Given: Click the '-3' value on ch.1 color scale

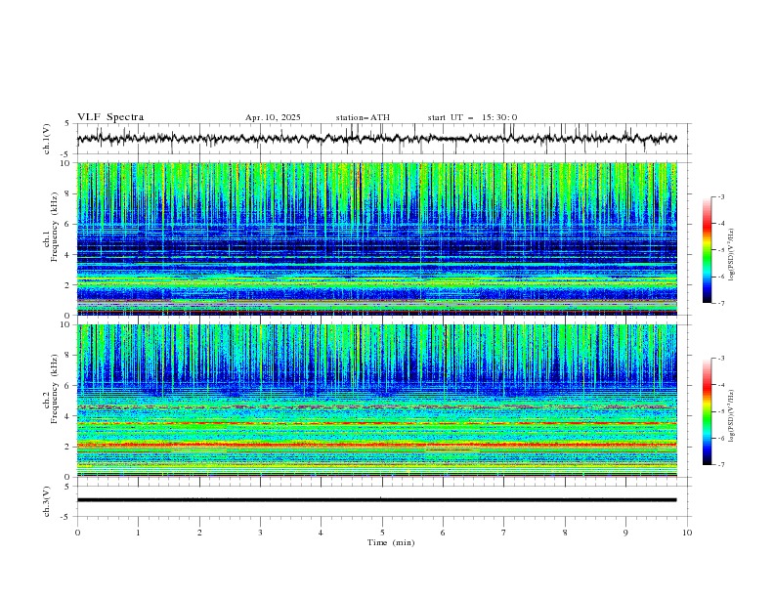Looking at the screenshot, I should [x=721, y=196].
